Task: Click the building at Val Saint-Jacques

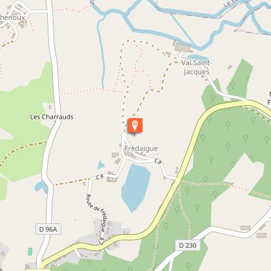Action: [183, 48]
